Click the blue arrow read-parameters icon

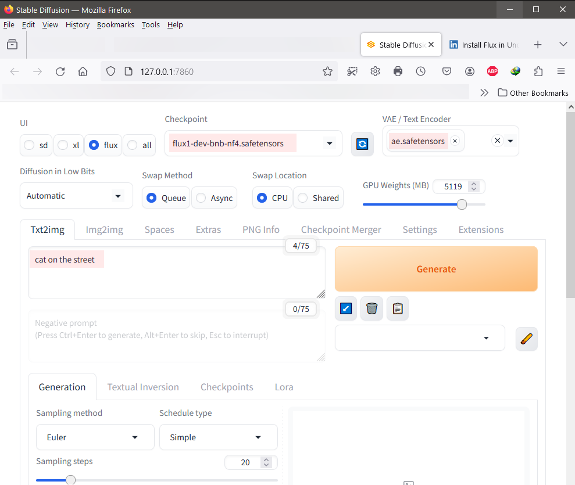tap(346, 308)
